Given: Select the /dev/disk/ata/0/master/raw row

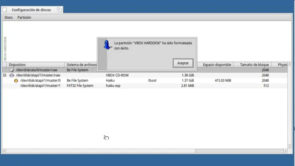Looking at the screenshot, I should tap(145, 70).
